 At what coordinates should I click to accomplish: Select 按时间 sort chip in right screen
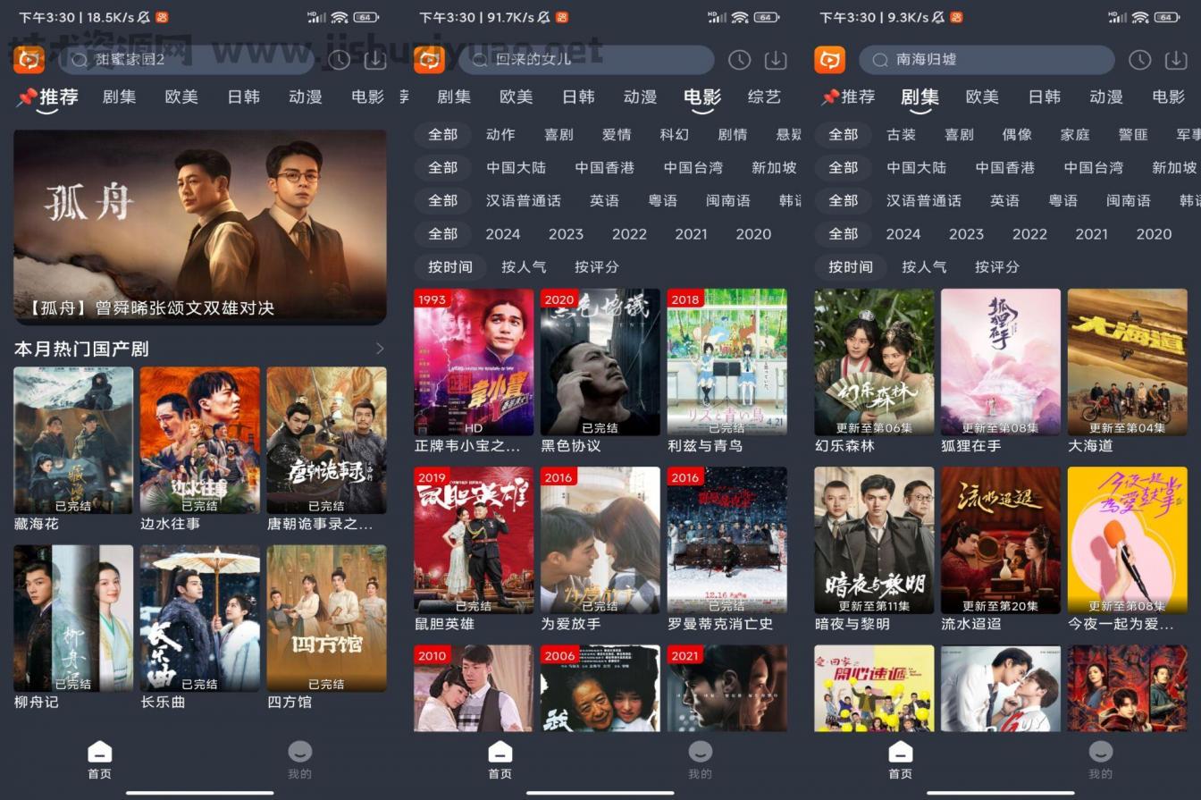[850, 266]
